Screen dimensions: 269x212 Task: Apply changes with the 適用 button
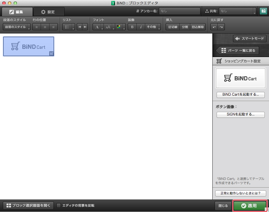(x=250, y=206)
